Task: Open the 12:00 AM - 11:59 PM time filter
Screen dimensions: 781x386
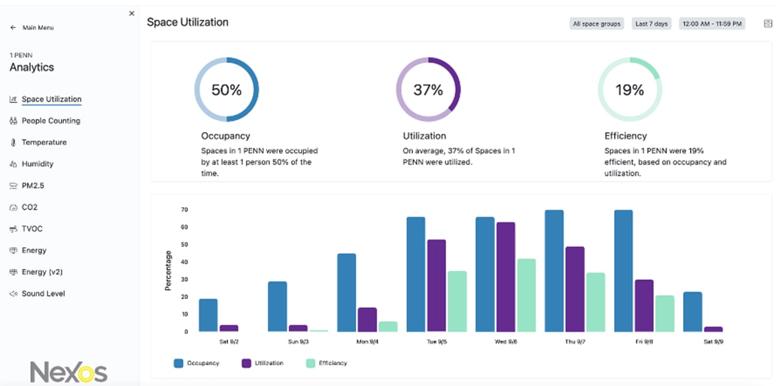Action: click(712, 24)
